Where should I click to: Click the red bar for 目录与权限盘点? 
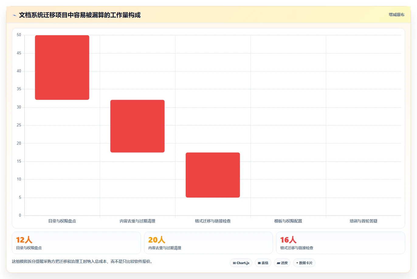62,67
